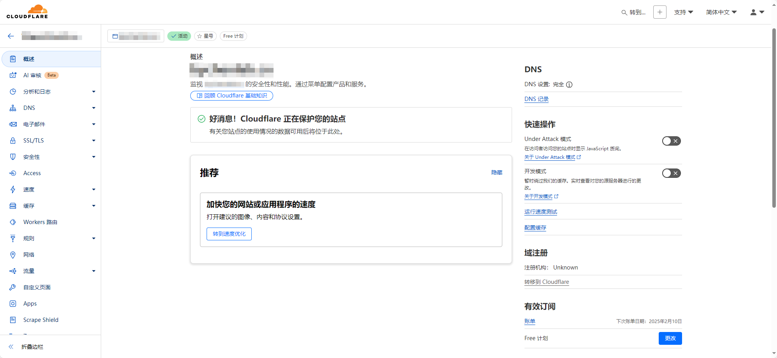Click the AI 审核 icon

[13, 75]
